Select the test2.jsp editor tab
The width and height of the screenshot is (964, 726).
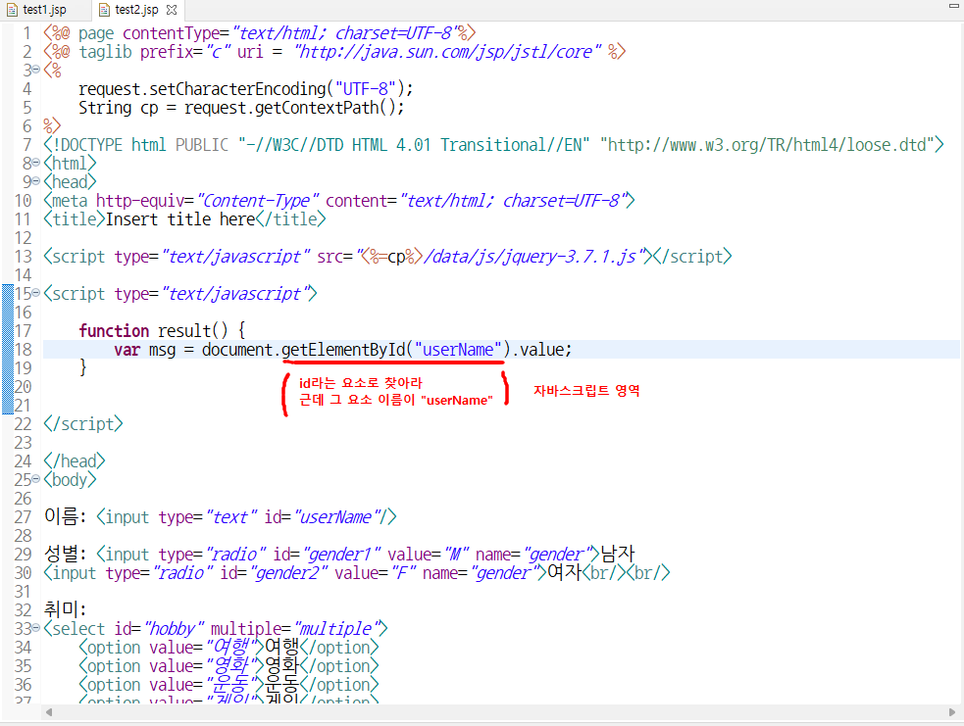pyautogui.click(x=136, y=10)
